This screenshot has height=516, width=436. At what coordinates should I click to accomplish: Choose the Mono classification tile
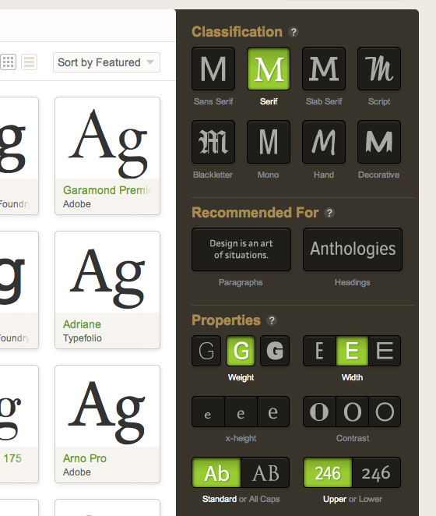pyautogui.click(x=269, y=142)
